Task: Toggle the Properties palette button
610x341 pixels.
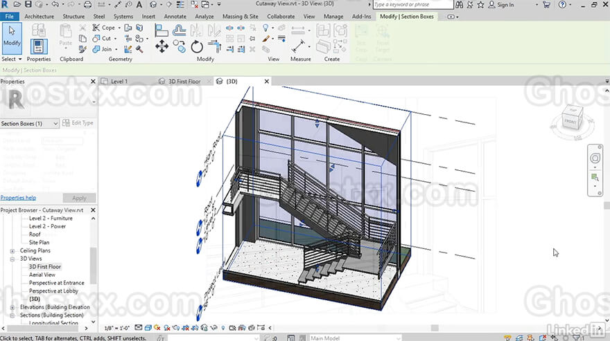Action: (x=39, y=46)
